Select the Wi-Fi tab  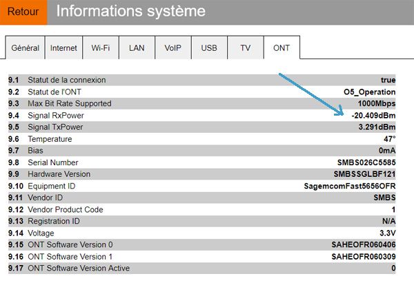(101, 48)
